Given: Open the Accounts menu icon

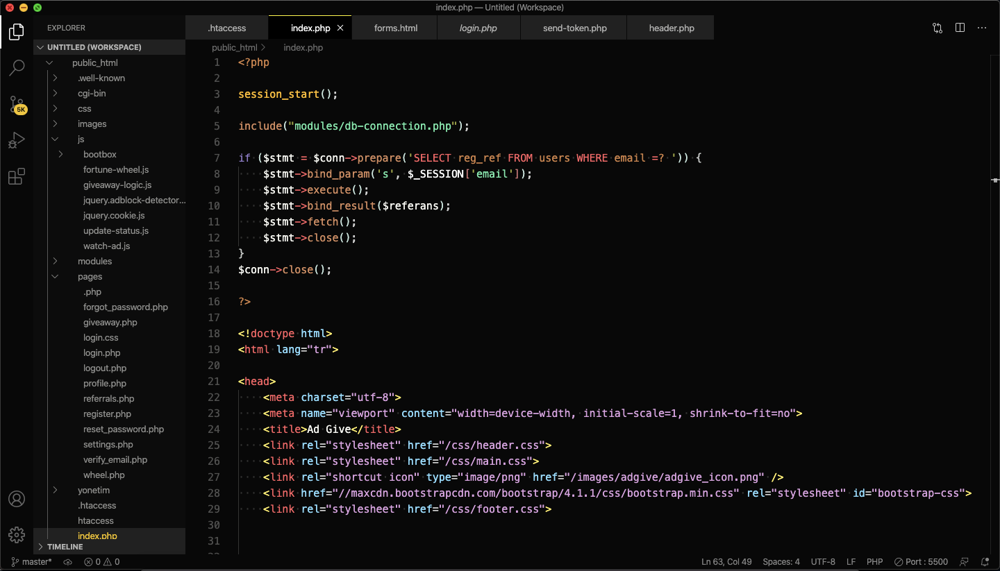Looking at the screenshot, I should (x=17, y=499).
